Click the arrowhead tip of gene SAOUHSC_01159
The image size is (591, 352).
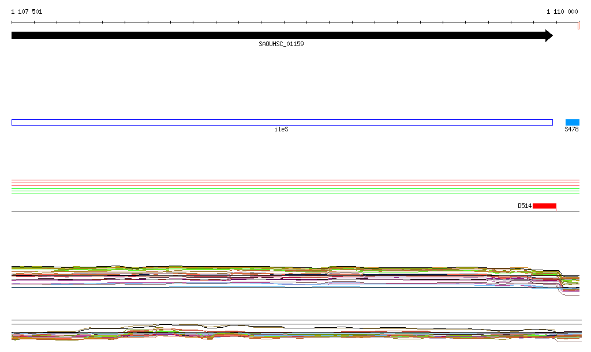550,36
